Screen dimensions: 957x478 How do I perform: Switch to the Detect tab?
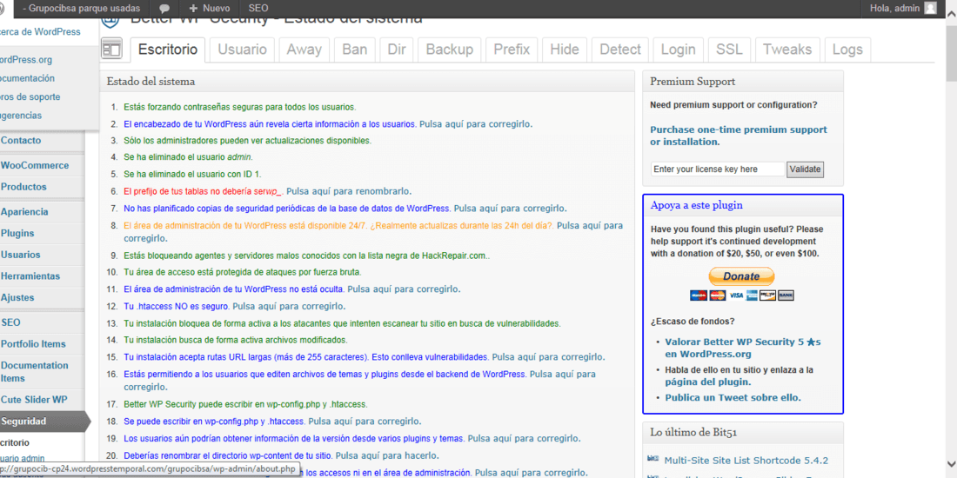620,50
